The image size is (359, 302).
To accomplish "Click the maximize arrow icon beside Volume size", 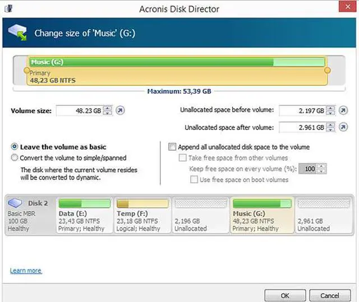I will [120, 111].
